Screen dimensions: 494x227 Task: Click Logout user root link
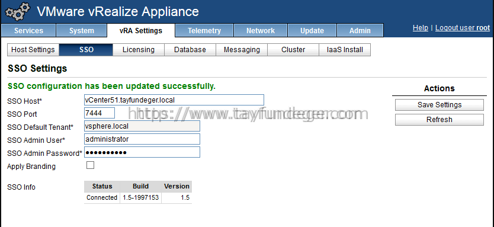tap(463, 28)
